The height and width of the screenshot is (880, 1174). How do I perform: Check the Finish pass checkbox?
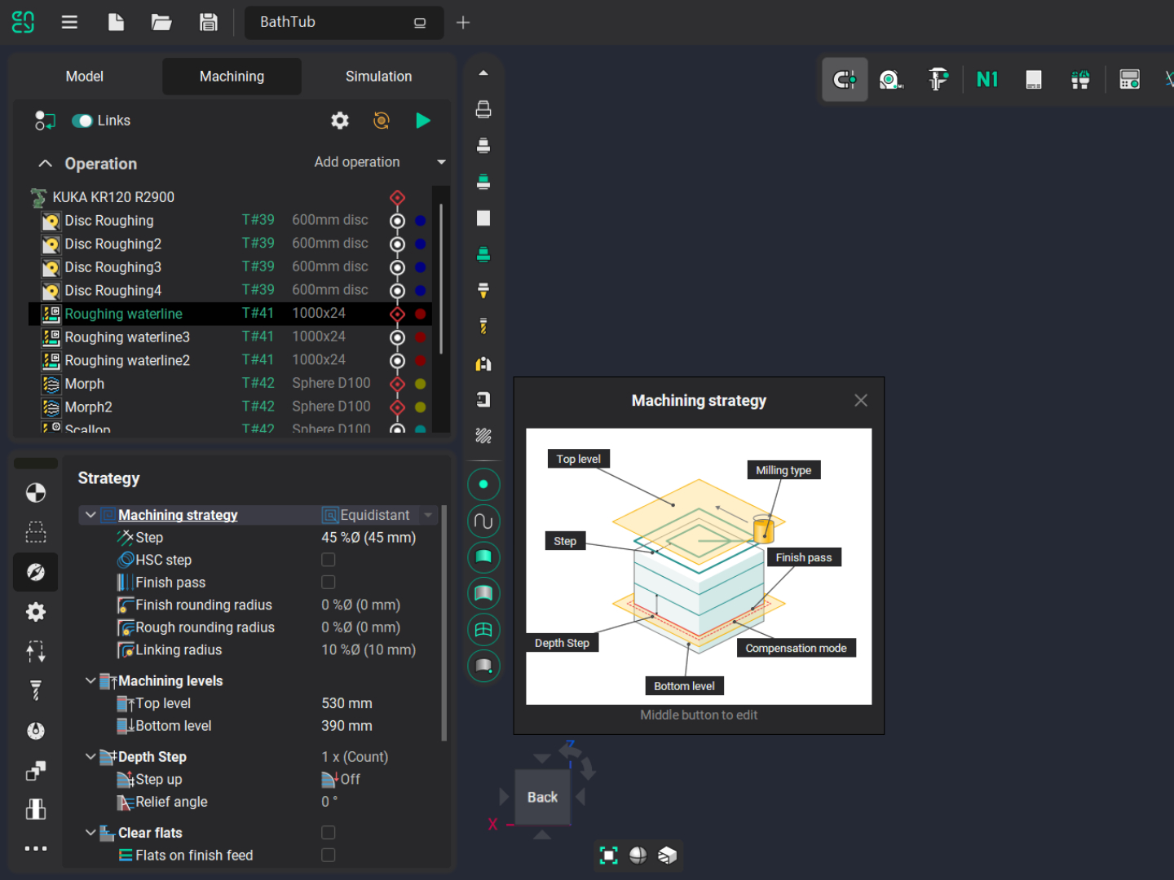point(328,583)
